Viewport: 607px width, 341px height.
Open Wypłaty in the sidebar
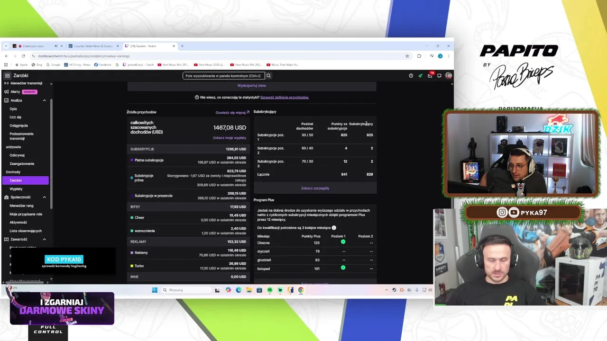(x=16, y=189)
